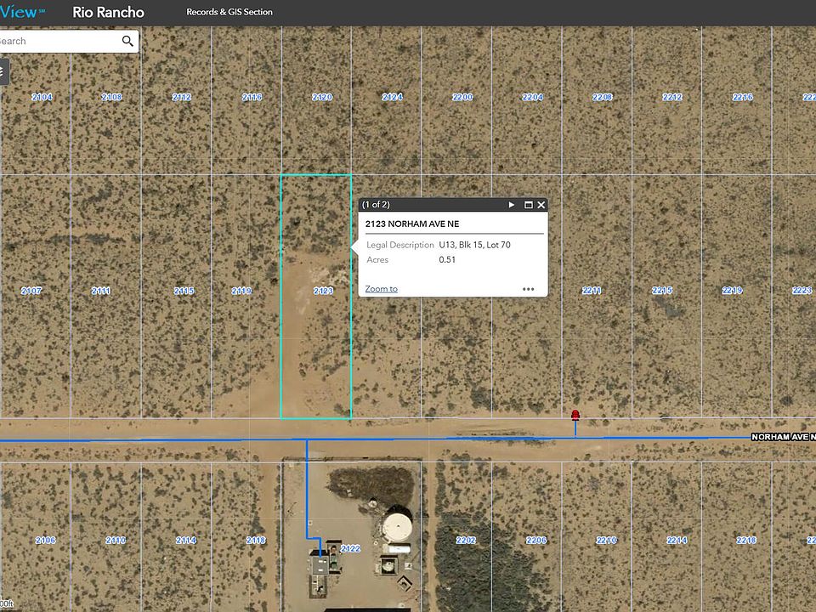Select parcel labeled 2223
816x612 pixels.
802,291
